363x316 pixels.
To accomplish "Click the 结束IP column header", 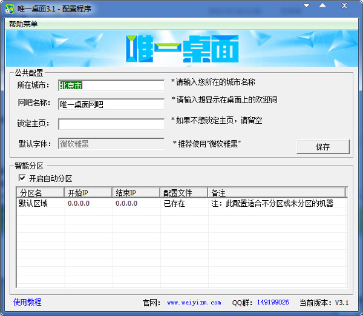I will point(136,193).
